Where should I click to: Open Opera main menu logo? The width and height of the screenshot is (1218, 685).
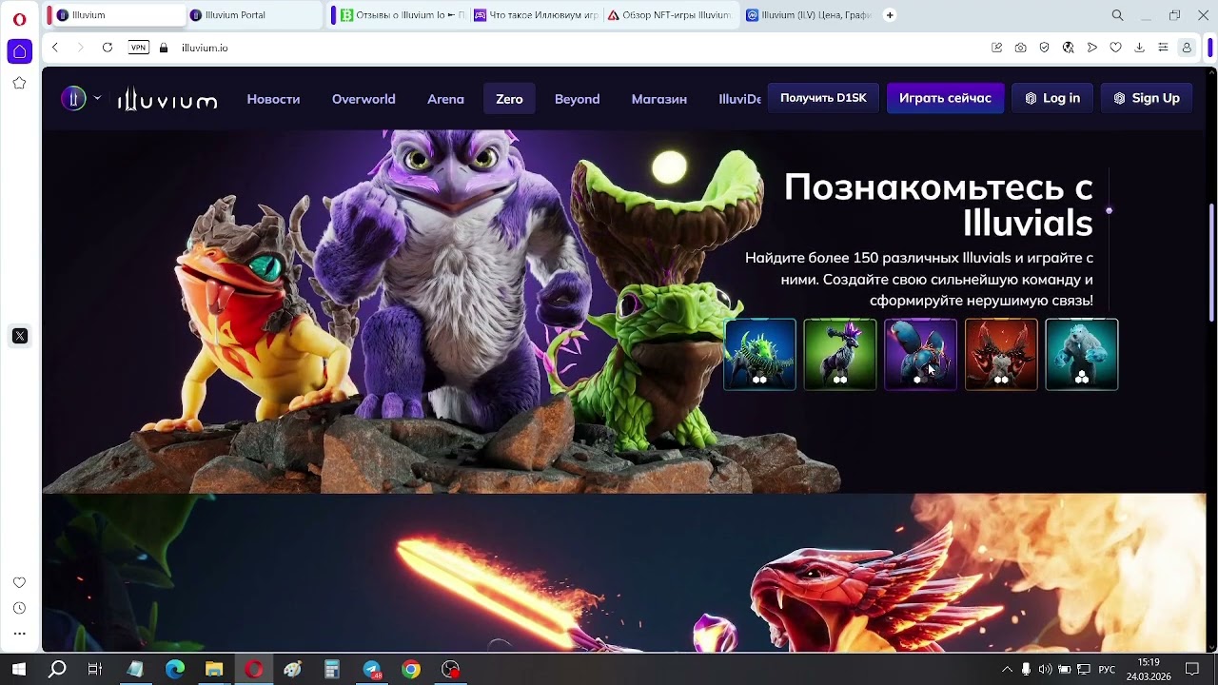19,19
